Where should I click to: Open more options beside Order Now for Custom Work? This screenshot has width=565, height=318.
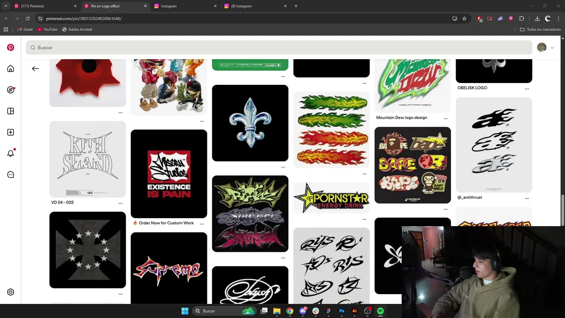[202, 224]
